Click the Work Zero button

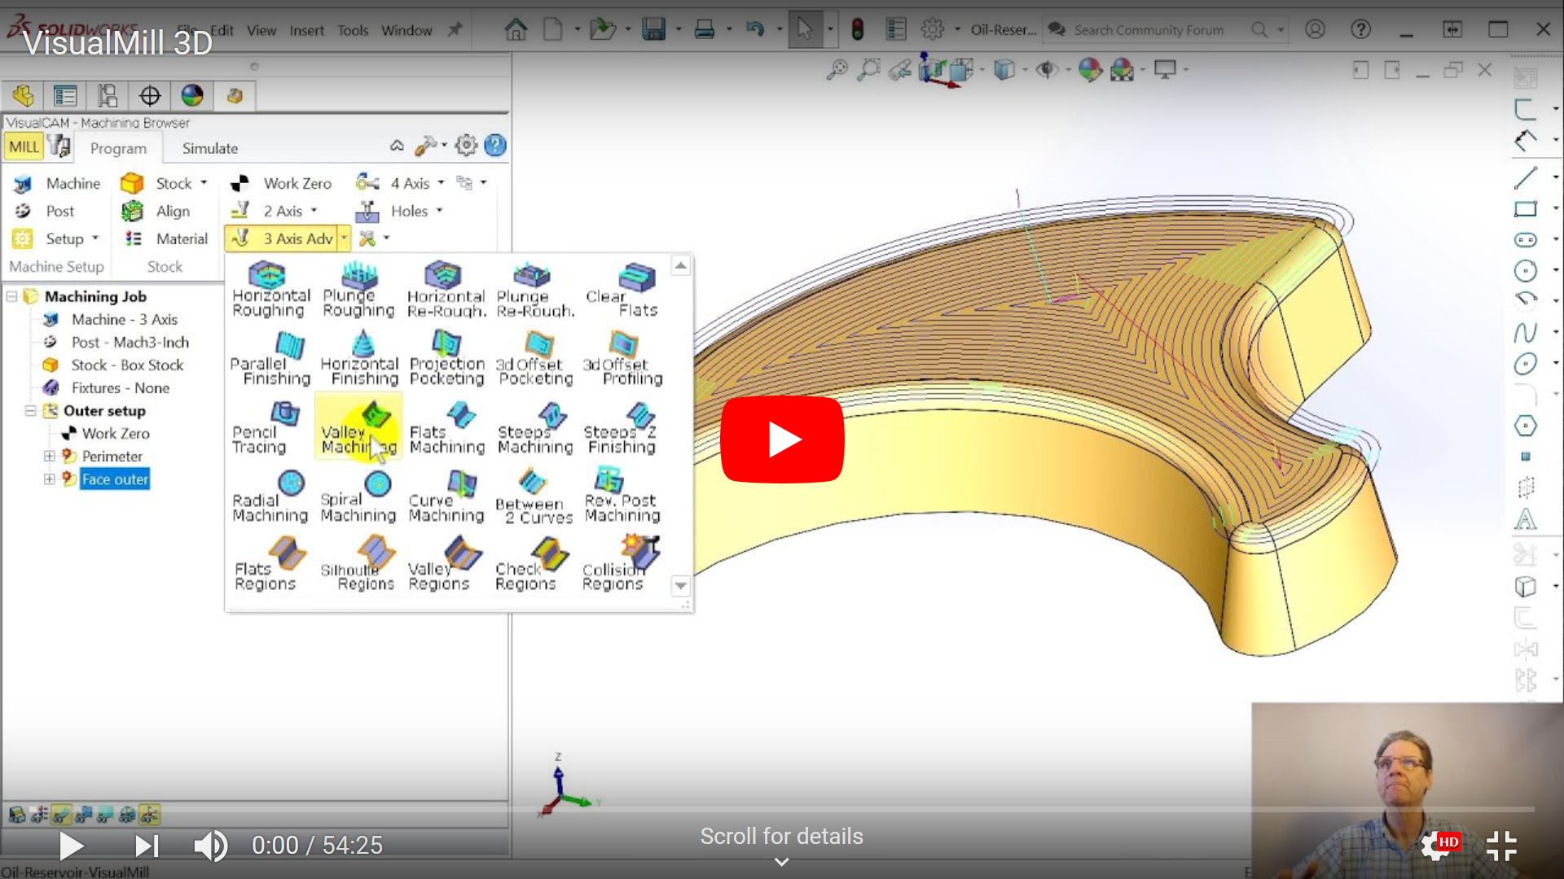[281, 182]
